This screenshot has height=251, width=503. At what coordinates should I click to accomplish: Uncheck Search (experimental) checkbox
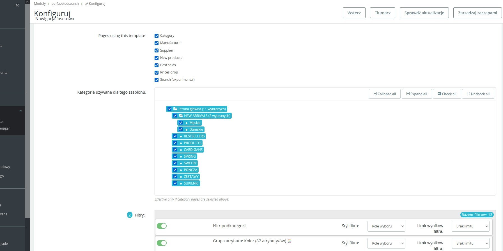(157, 80)
